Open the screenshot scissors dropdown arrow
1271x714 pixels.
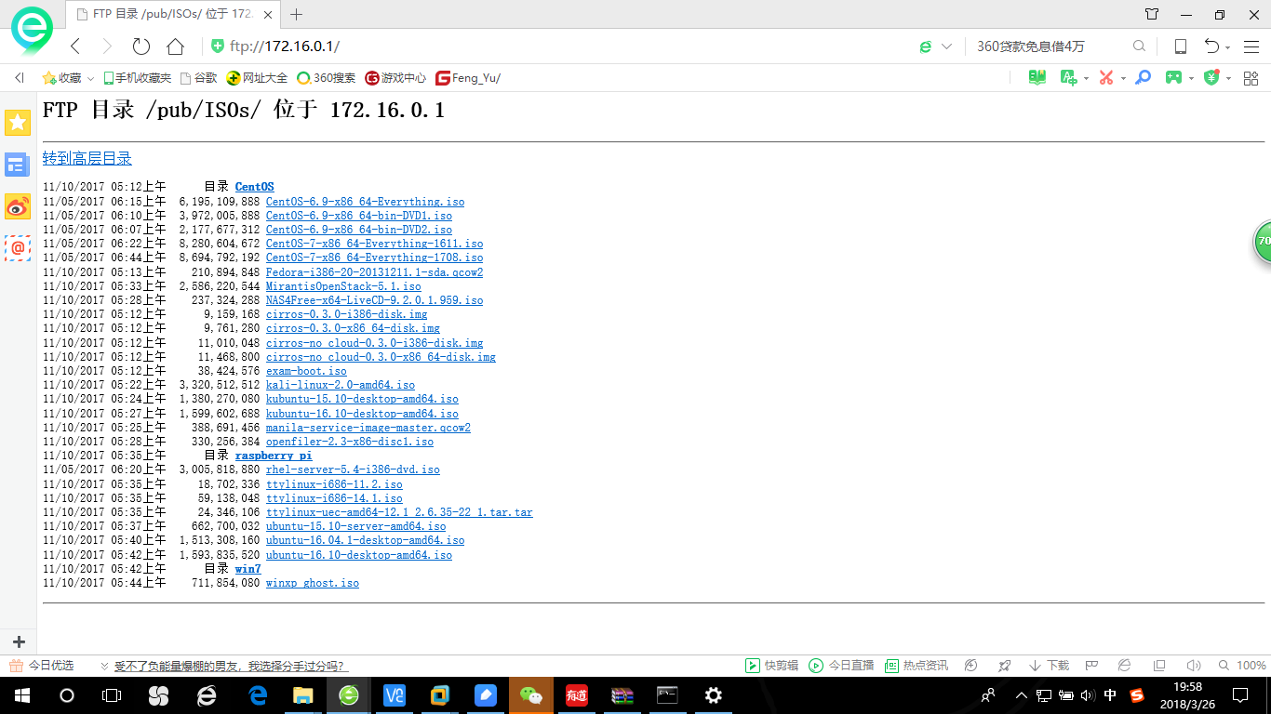pos(1123,79)
